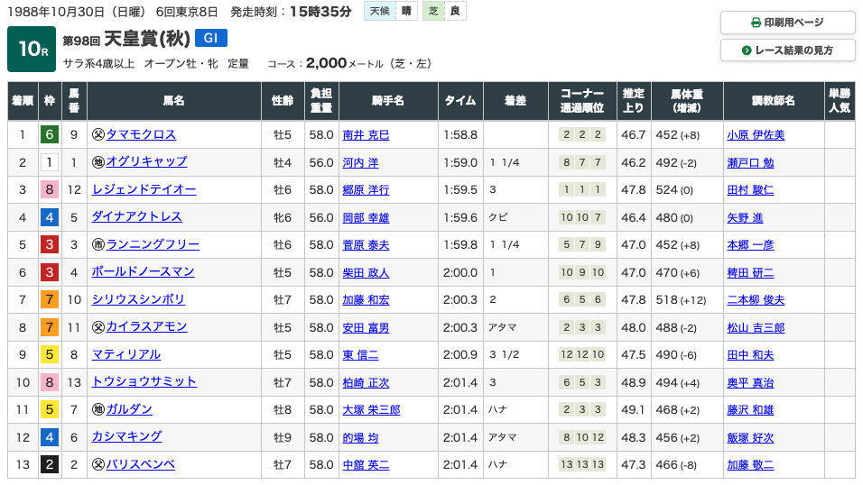Click the 父 mark beside カイラスアモン
Image resolution: width=863 pixels, height=485 pixels.
coord(98,326)
